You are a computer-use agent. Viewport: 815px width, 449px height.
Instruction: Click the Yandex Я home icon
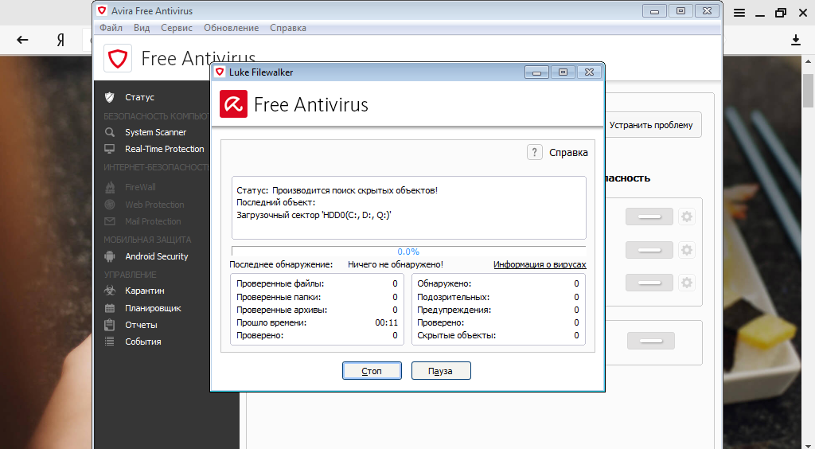60,40
